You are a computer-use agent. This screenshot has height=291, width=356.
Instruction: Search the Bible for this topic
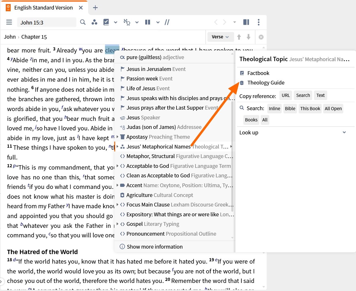pyautogui.click(x=290, y=109)
